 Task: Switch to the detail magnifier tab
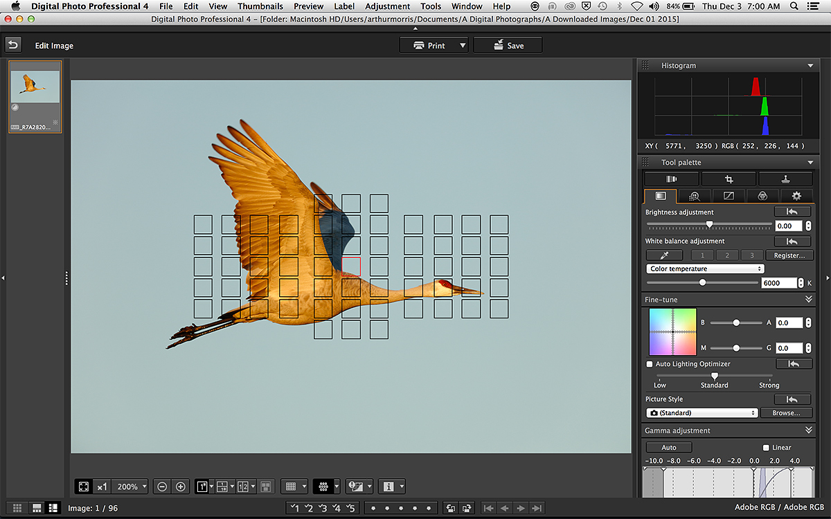pos(694,196)
